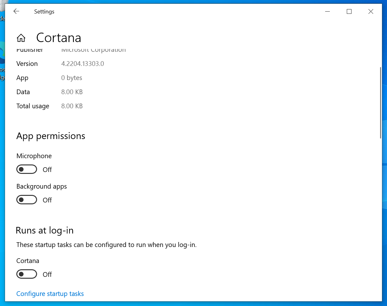Toggle Cortana run at log-in switch
387x306 pixels.
27,274
